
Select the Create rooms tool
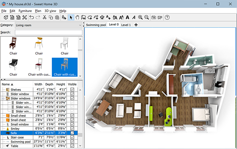point(90,17)
